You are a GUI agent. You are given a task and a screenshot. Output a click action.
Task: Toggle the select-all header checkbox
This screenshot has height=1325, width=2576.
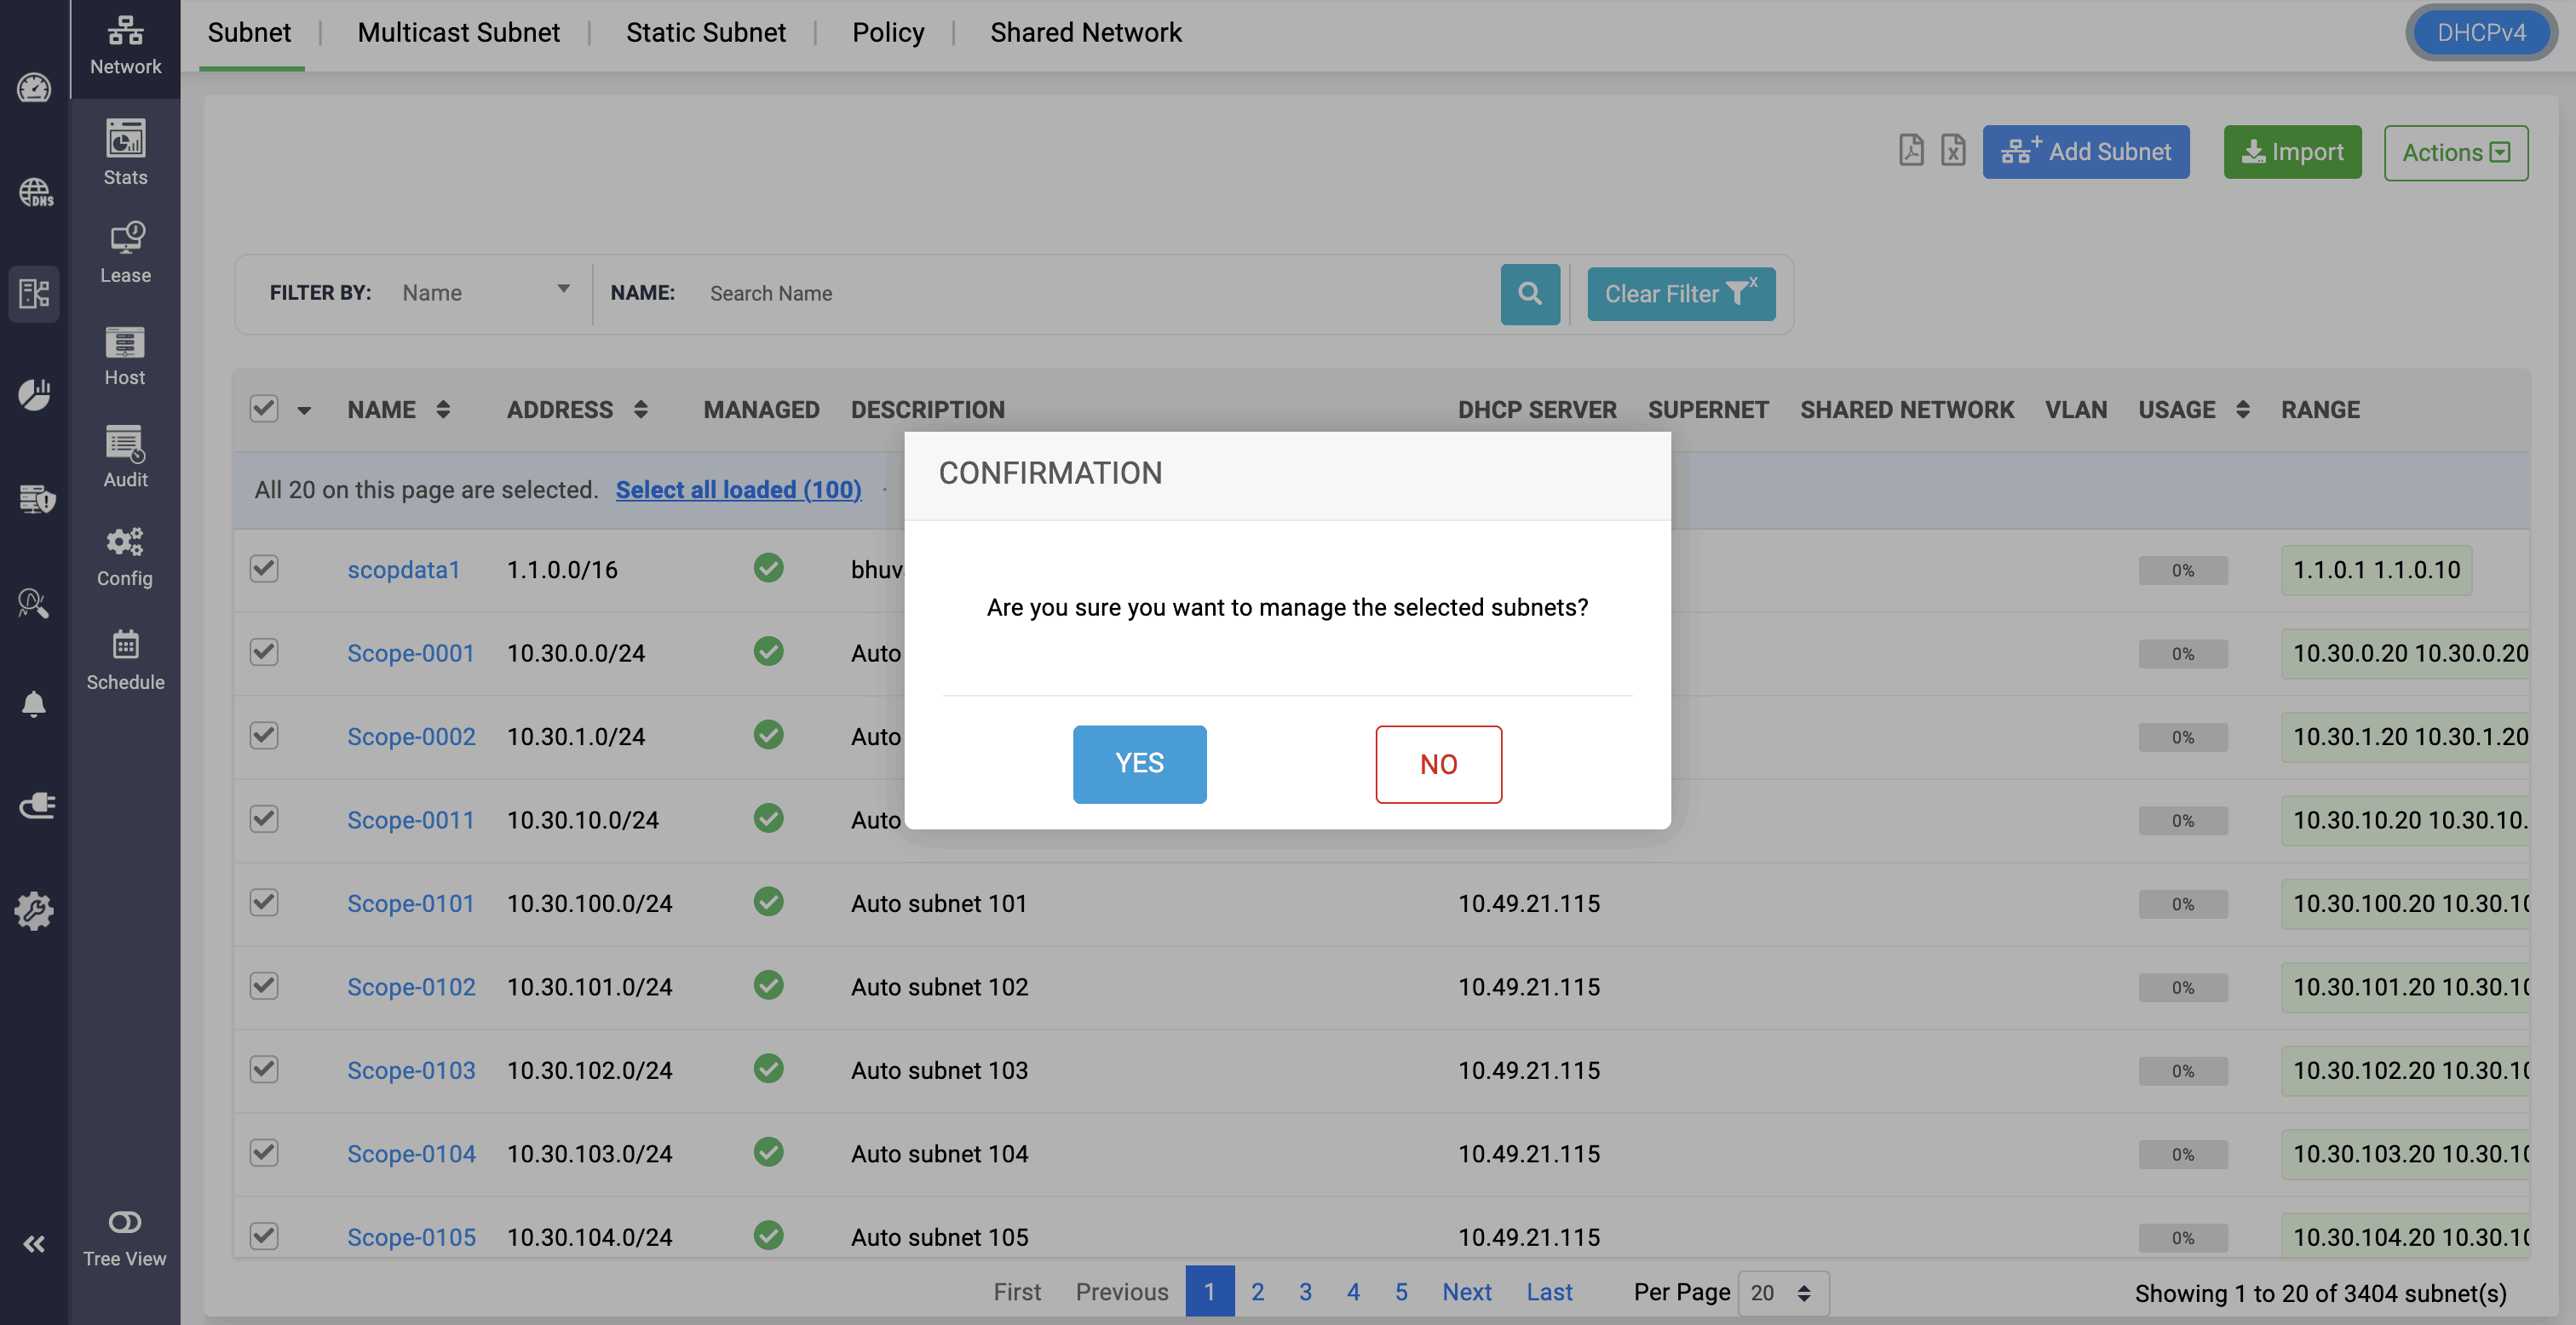pyautogui.click(x=264, y=408)
